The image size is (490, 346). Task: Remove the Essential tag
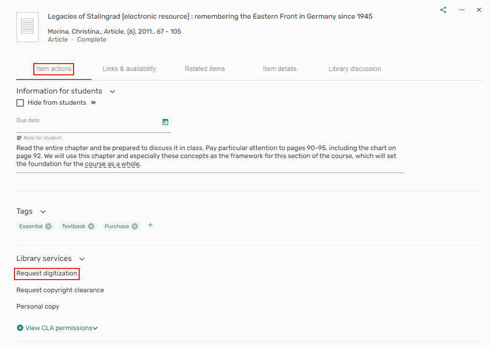pos(48,226)
